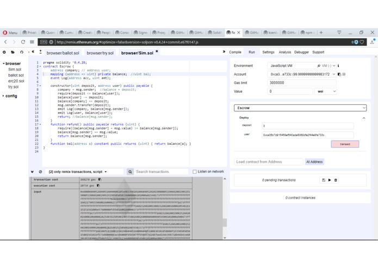Screen dimensions: 378x268
Task: Open the Support tab
Action: click(318, 52)
